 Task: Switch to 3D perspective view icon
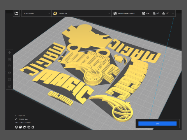[x=16, y=127]
